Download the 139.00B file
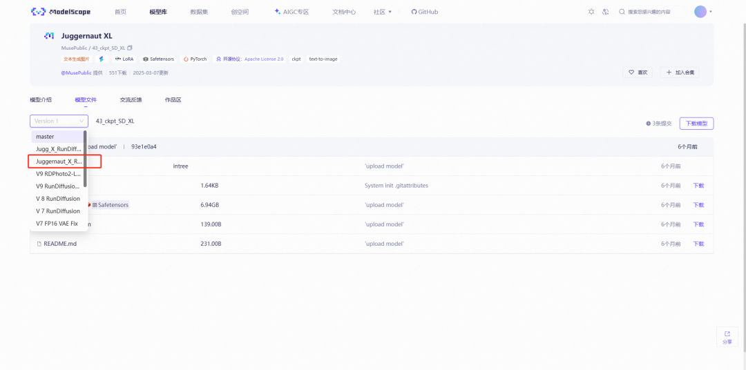This screenshot has width=746, height=370. [x=698, y=224]
